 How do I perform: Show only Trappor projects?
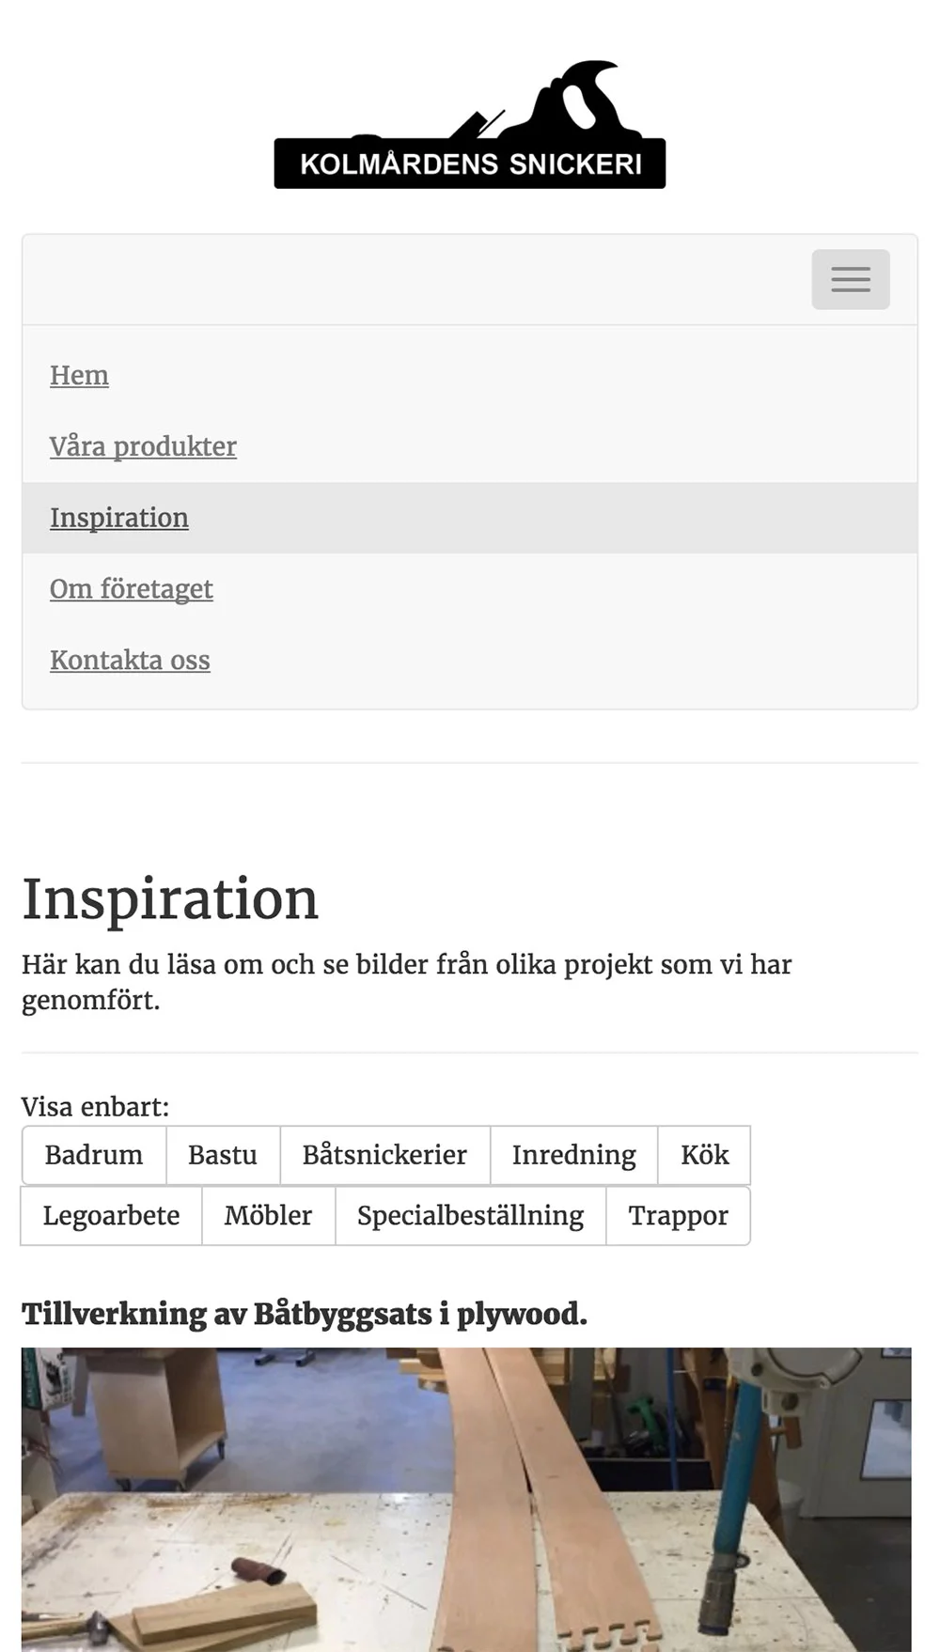tap(678, 1216)
